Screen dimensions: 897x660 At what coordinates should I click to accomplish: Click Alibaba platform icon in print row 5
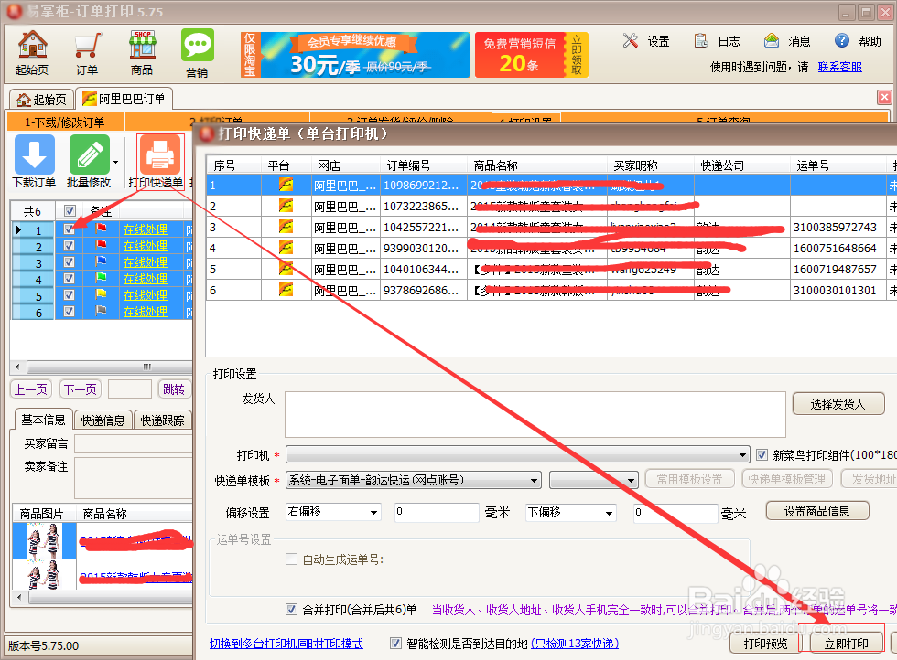286,269
